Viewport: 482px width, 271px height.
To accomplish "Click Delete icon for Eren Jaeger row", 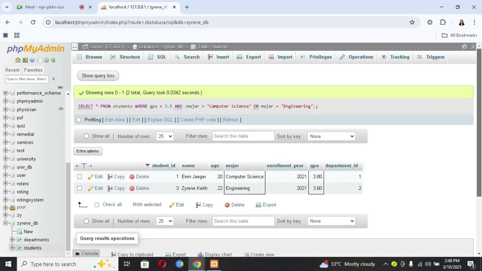I will click(132, 177).
